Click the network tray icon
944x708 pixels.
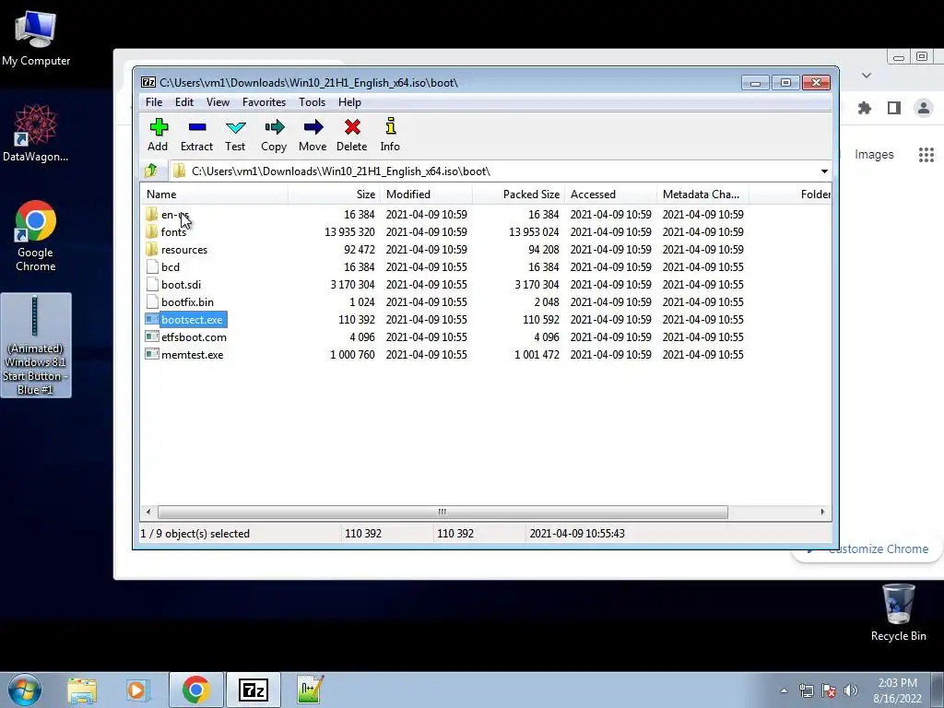(x=806, y=690)
